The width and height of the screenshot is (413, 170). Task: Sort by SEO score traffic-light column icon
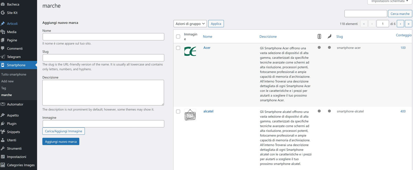319,37
